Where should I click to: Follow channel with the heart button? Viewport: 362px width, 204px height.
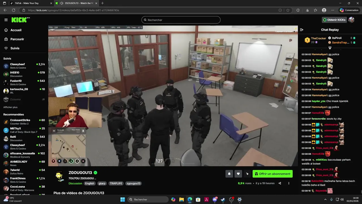click(x=238, y=174)
